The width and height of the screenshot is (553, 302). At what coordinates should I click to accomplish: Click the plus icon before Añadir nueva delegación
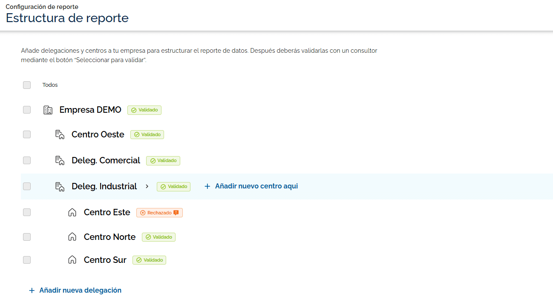click(x=32, y=291)
